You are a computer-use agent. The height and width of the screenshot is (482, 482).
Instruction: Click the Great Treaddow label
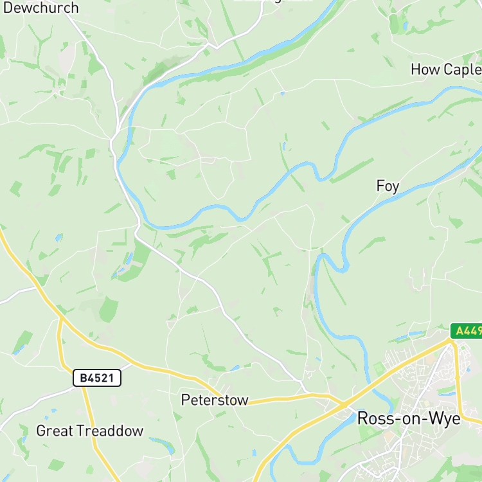pyautogui.click(x=90, y=431)
